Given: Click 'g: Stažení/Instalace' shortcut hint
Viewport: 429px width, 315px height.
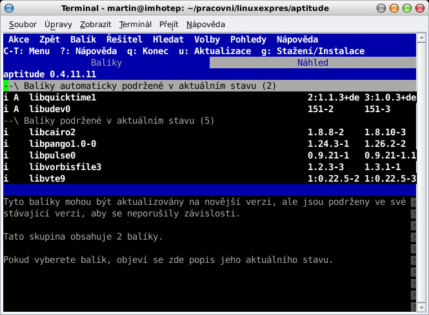Looking at the screenshot, I should [313, 51].
